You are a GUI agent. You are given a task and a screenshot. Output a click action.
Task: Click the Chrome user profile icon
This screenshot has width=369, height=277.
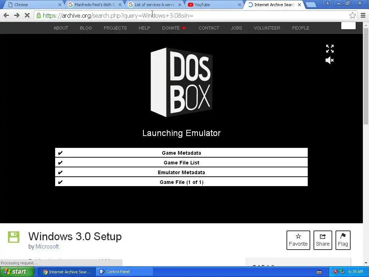(x=327, y=3)
